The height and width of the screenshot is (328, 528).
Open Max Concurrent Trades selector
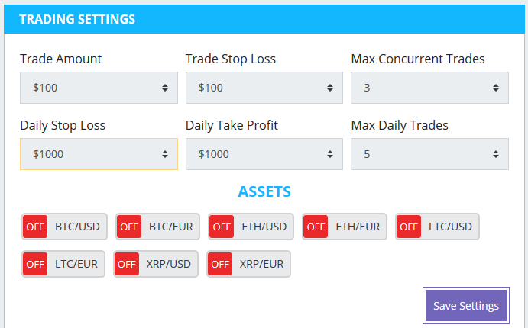point(429,88)
